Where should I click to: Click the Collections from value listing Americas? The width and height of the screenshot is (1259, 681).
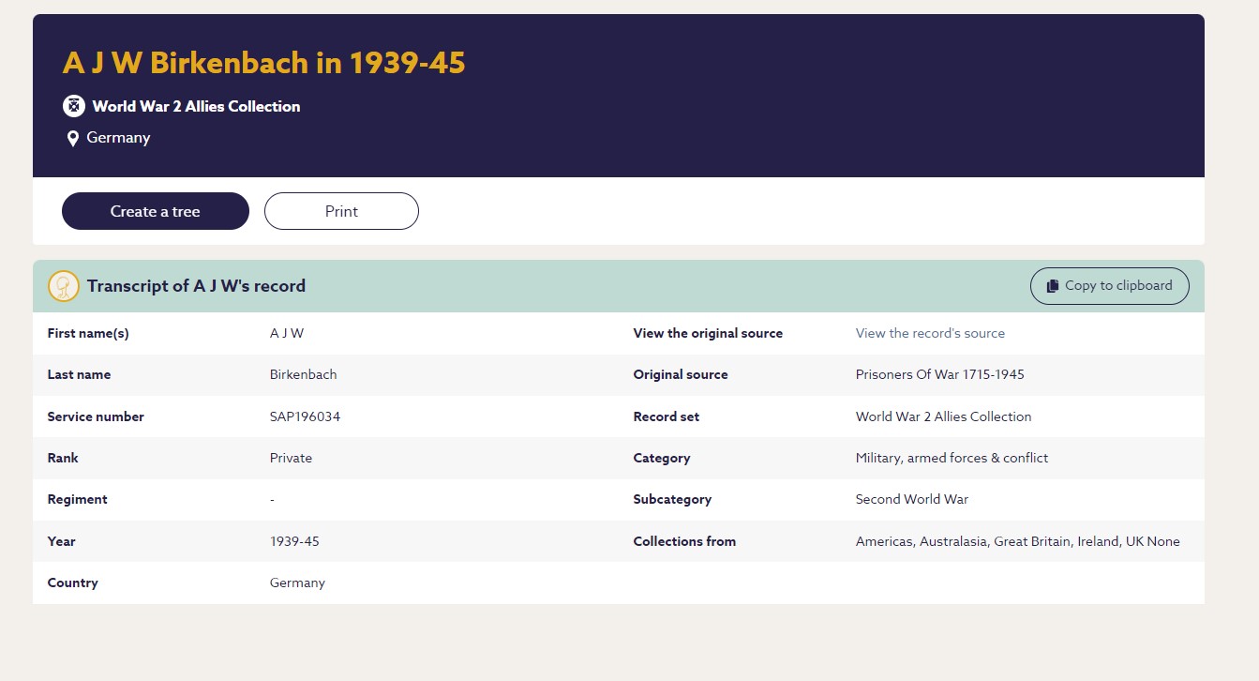click(1017, 541)
